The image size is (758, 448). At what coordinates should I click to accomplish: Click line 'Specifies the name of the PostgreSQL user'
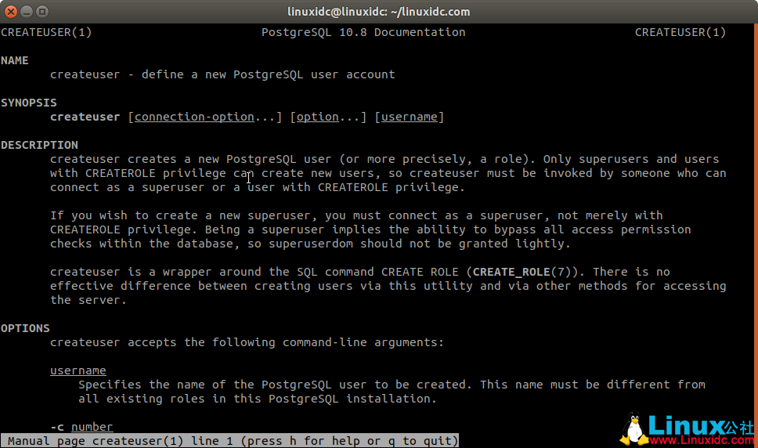392,385
